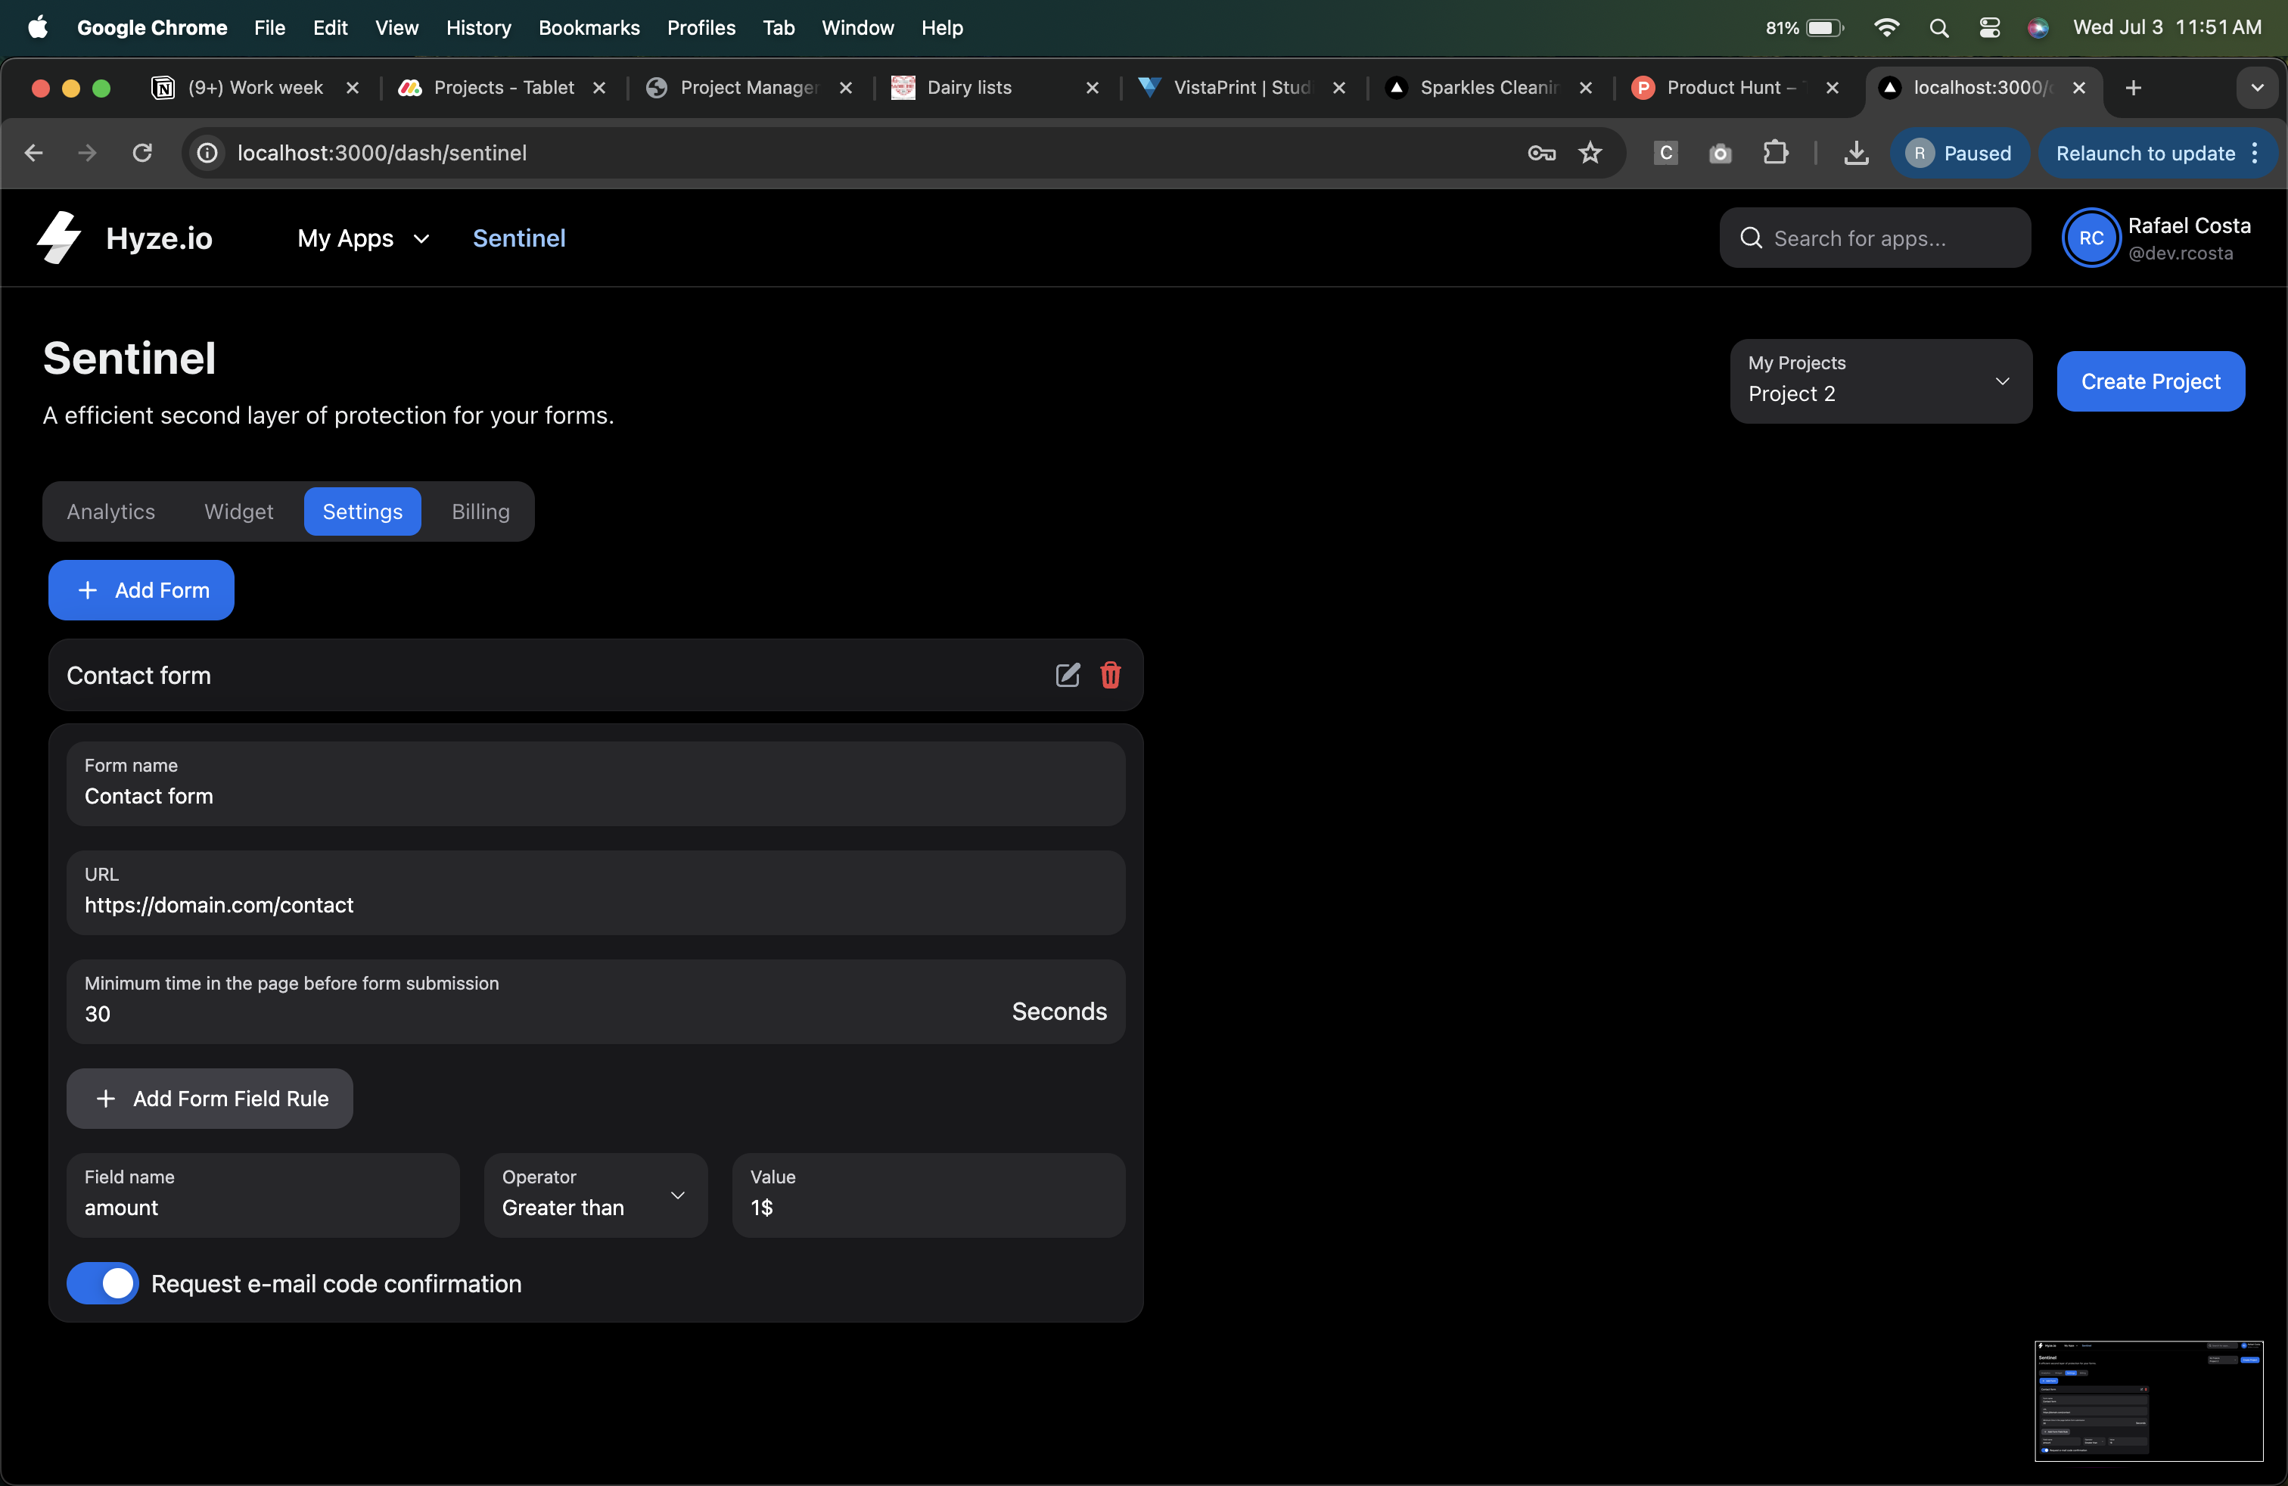Click the screenshot thumbnail preview
This screenshot has height=1486, width=2288.
2149,1401
